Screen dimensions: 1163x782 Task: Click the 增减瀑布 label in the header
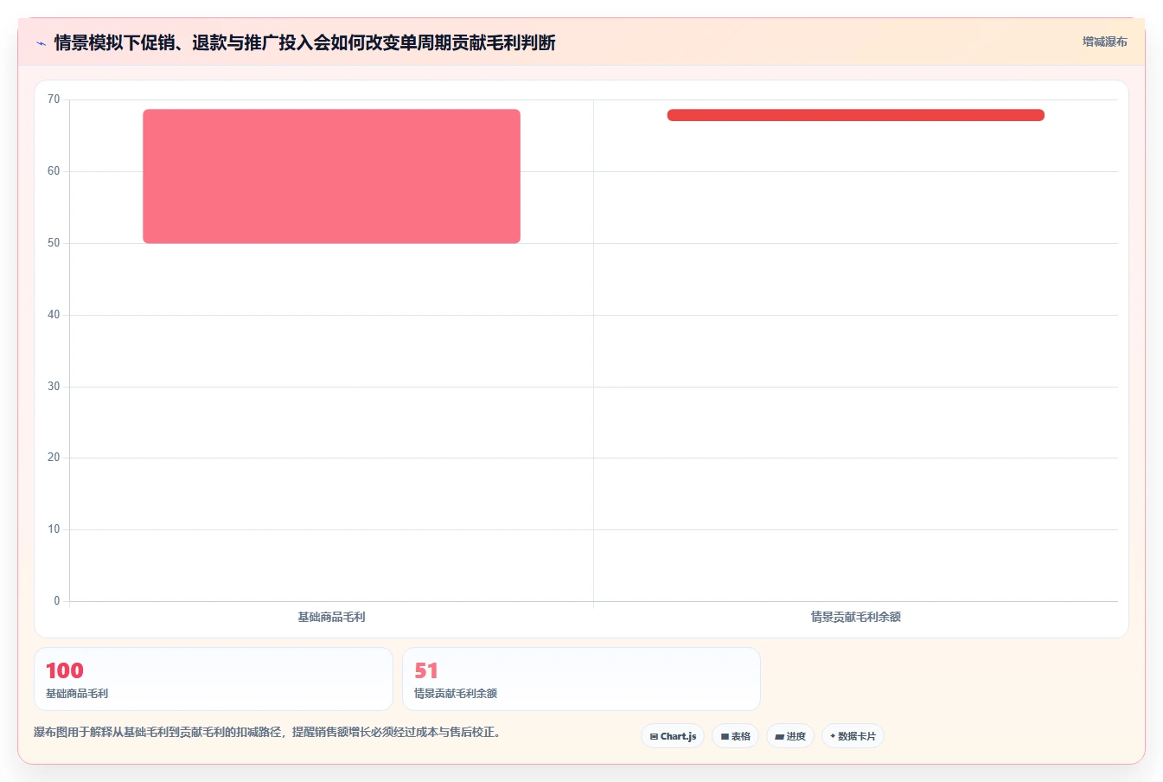click(x=1104, y=42)
